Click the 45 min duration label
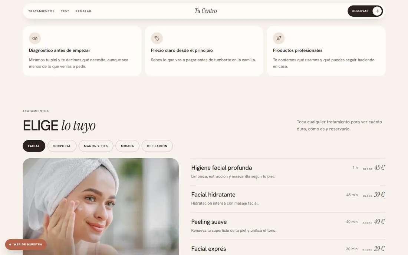408x255 pixels. tap(352, 195)
